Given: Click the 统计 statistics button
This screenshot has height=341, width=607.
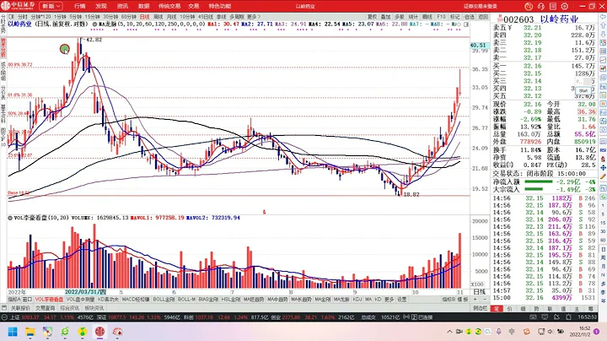Looking at the screenshot, I should 413,17.
